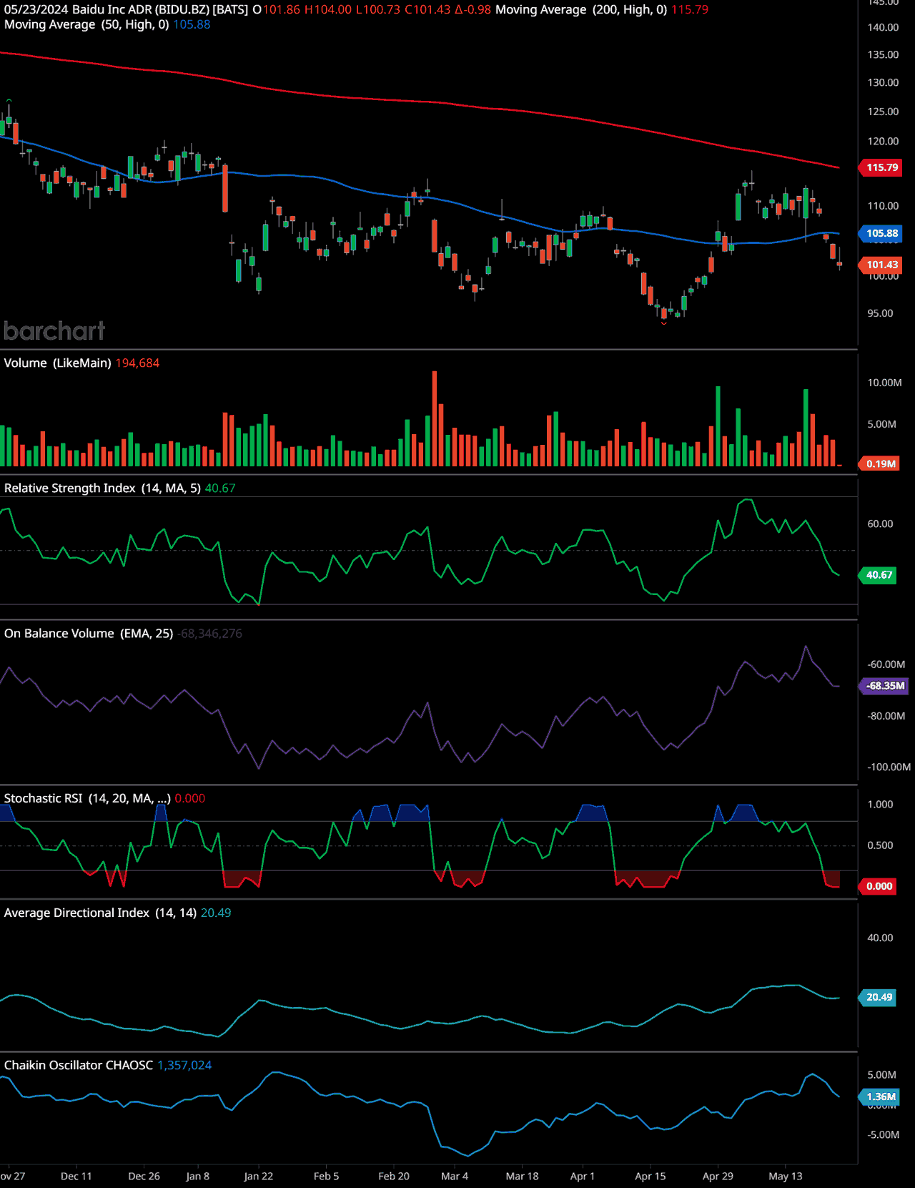The height and width of the screenshot is (1188, 915).
Task: Select the Chaikin Oscillator reading 1,357,024
Action: tap(184, 1065)
